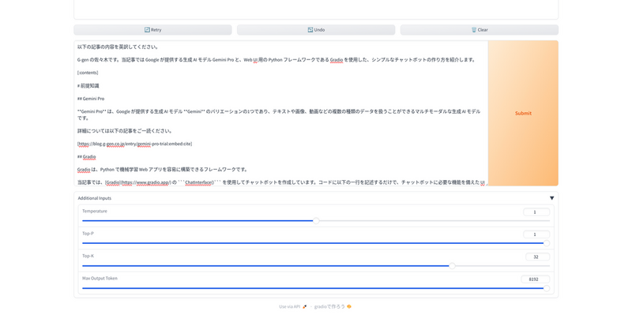Image resolution: width=632 pixels, height=315 pixels.
Task: Click the retry icon on Retry button
Action: 147,30
